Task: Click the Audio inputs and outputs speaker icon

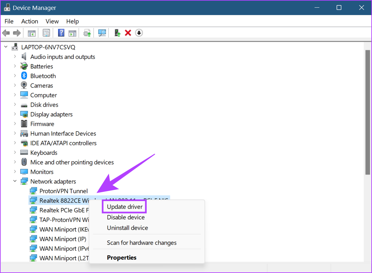Action: point(24,57)
